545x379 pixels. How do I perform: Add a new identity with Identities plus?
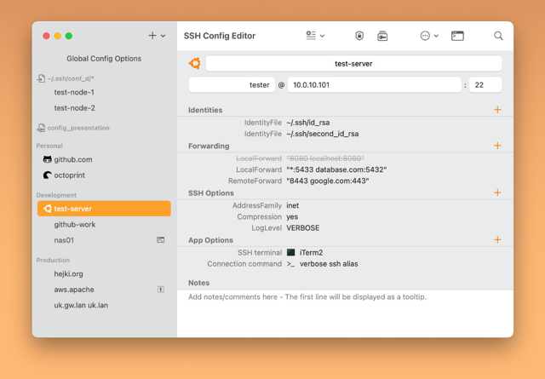coord(497,110)
